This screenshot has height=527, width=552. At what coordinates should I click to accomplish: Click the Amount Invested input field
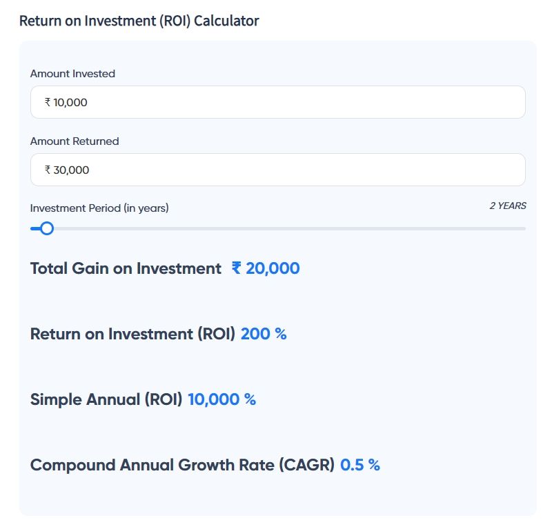pos(277,102)
